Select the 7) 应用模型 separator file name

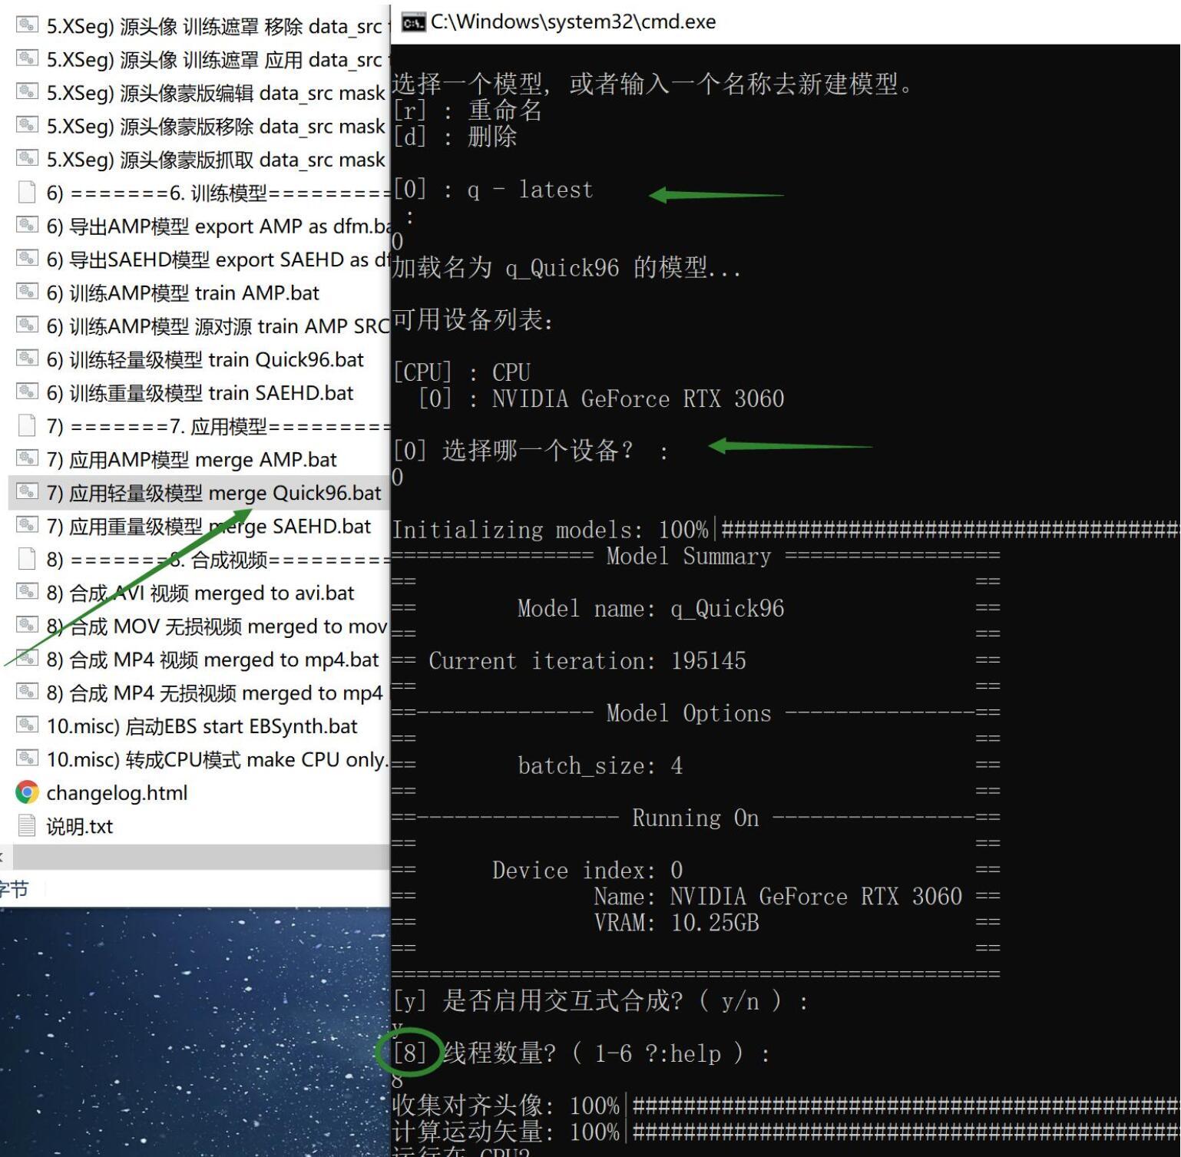pyautogui.click(x=218, y=426)
